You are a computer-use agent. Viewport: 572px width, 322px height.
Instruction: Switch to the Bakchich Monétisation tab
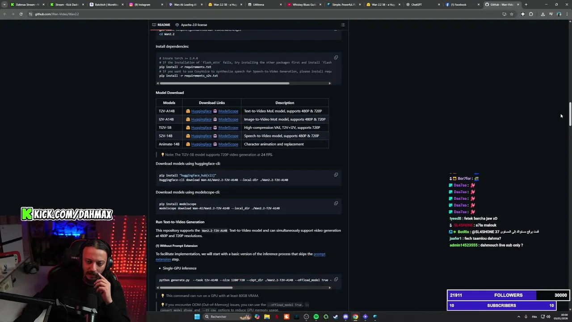click(106, 4)
